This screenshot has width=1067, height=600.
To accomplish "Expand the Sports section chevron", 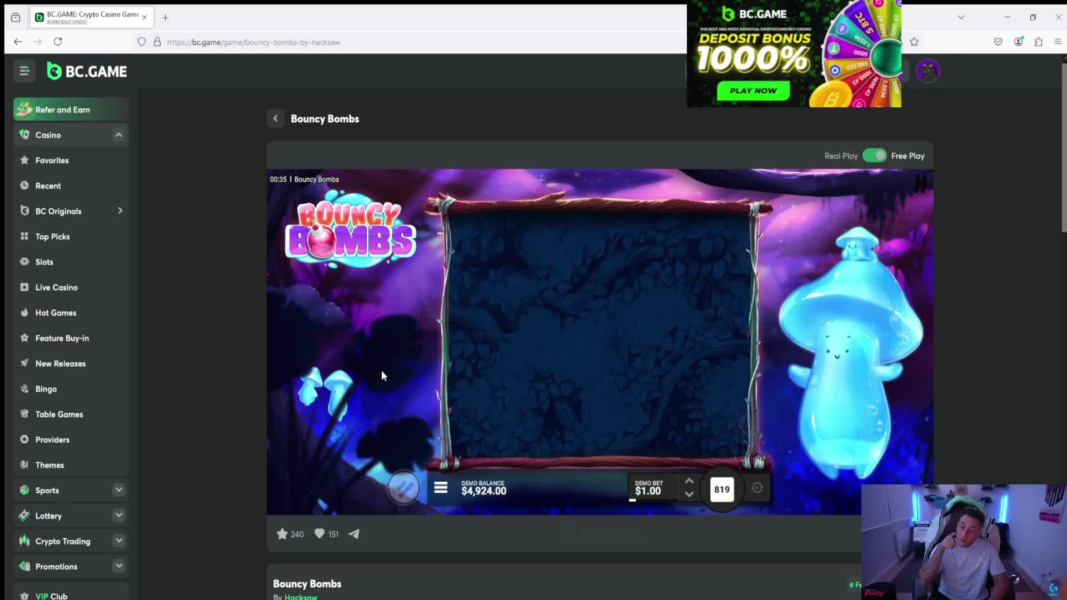I will [118, 490].
